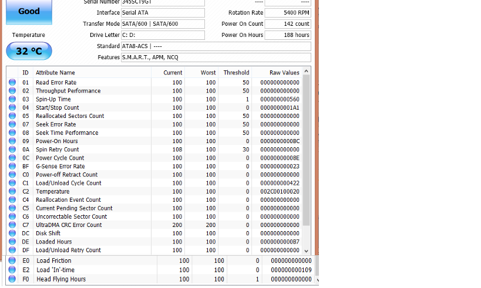This screenshot has width=481, height=288.
Task: Select the threshold value 30 for Spin Retry Count
Action: click(x=245, y=150)
